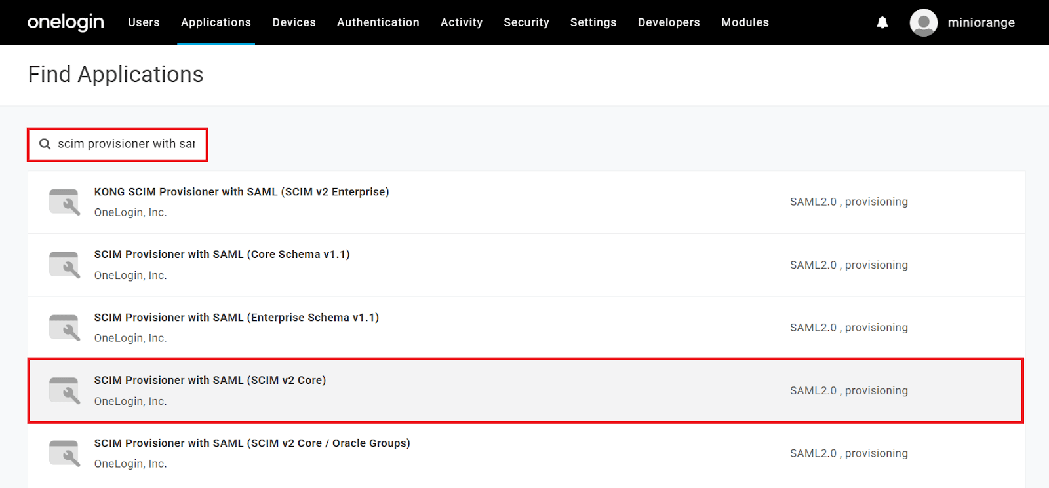Click "OneLogin, Inc." under Oracle Groups entry
1049x488 pixels.
tap(130, 464)
